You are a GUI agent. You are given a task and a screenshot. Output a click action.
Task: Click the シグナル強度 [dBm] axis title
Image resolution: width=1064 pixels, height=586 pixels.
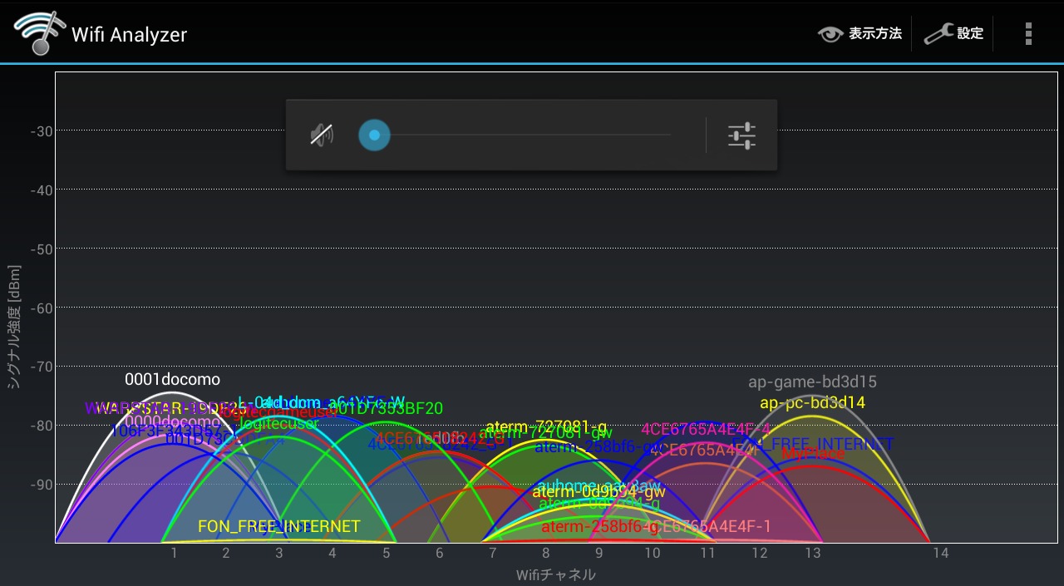[x=13, y=327]
